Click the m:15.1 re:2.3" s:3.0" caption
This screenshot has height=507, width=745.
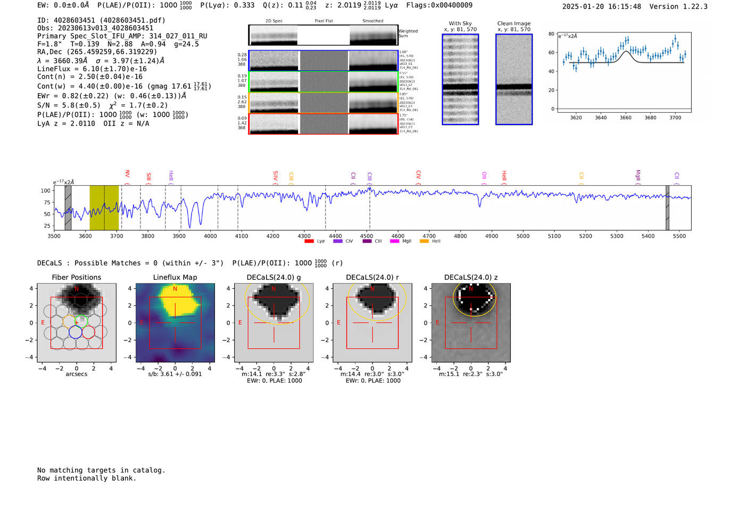tap(471, 374)
